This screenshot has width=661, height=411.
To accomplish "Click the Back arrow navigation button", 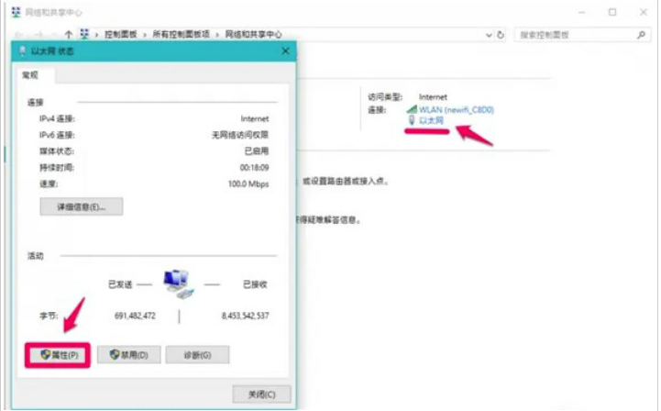I will [x=19, y=35].
